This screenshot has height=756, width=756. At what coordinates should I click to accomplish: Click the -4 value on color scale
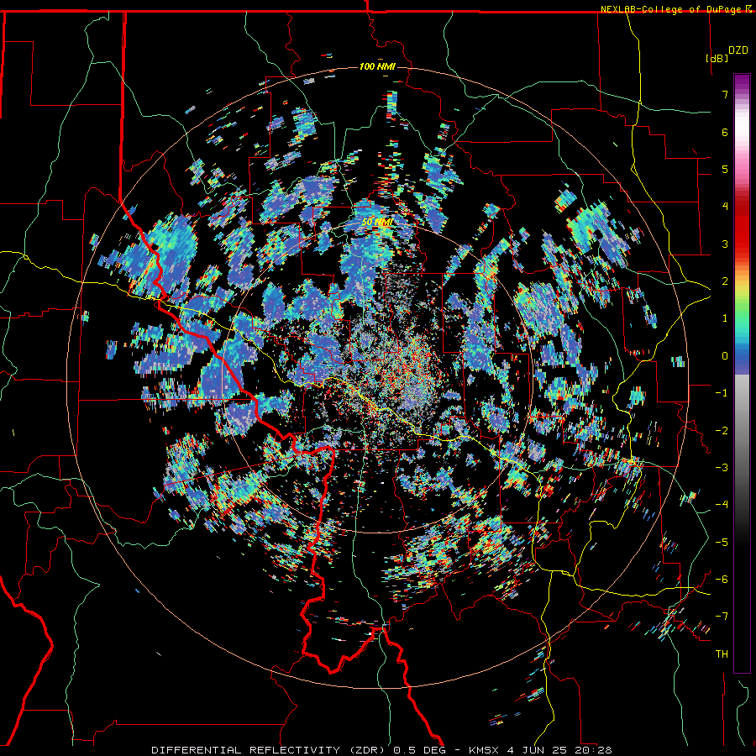722,505
